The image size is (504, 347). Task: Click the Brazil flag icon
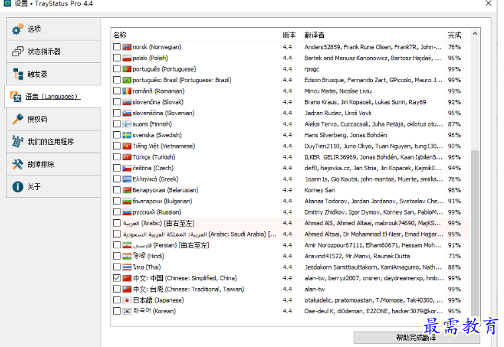127,80
